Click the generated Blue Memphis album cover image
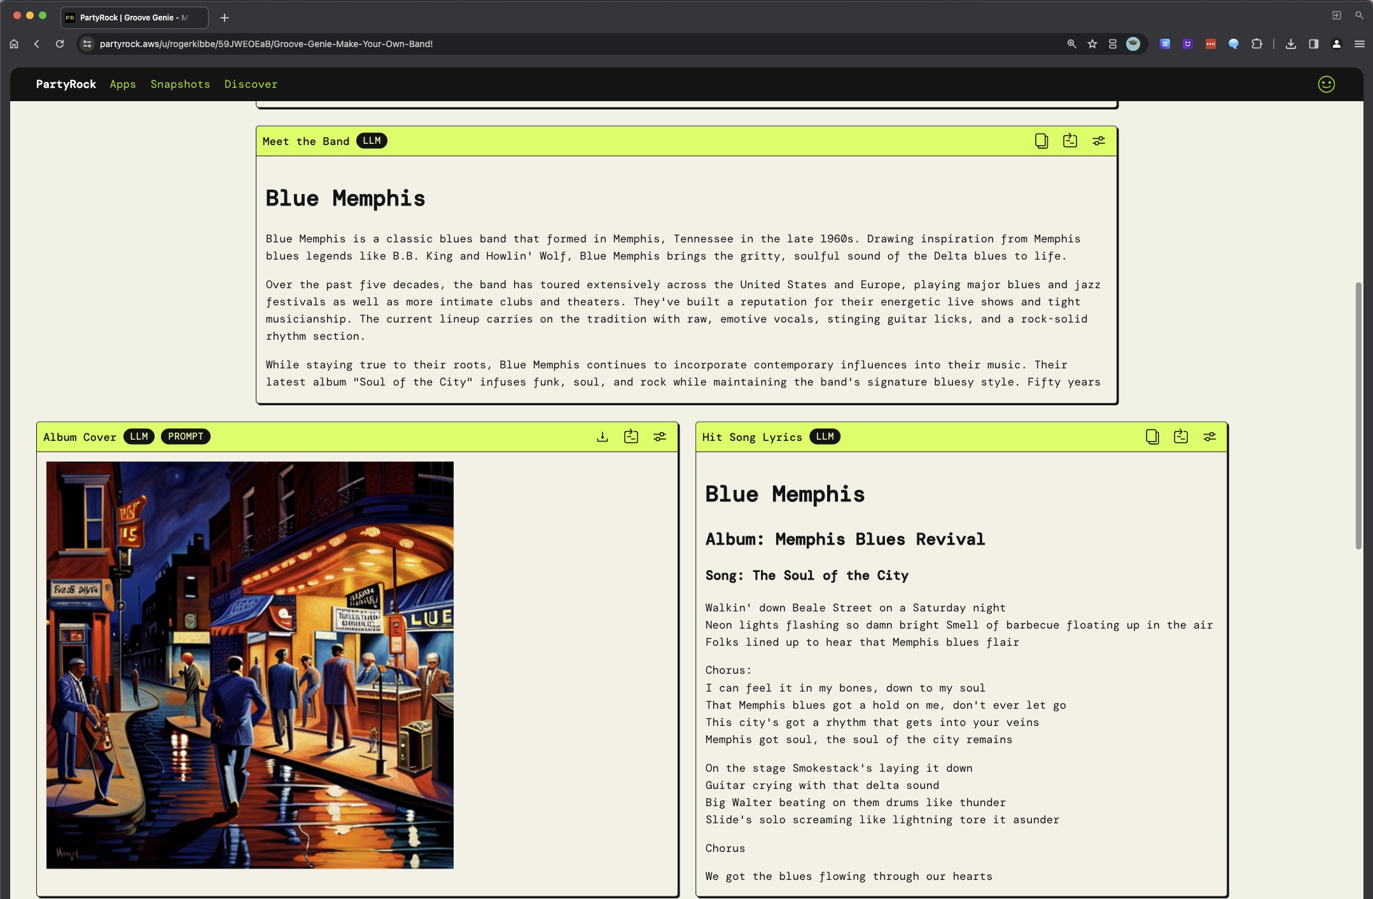 tap(249, 664)
